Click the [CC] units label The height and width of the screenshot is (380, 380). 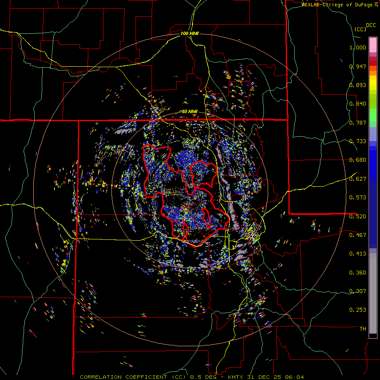[x=360, y=29]
